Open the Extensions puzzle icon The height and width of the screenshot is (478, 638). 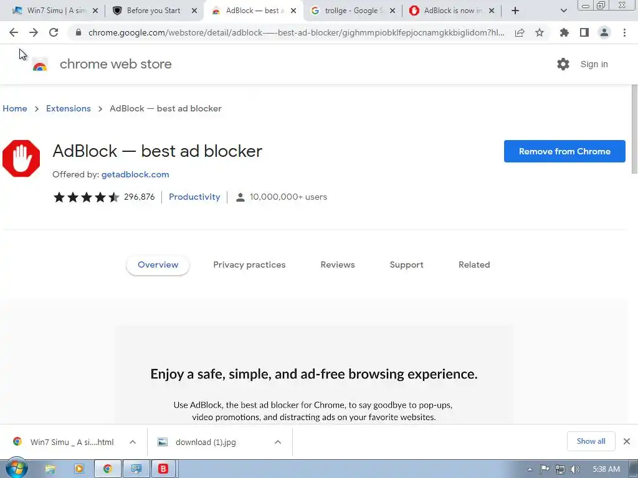tap(564, 32)
